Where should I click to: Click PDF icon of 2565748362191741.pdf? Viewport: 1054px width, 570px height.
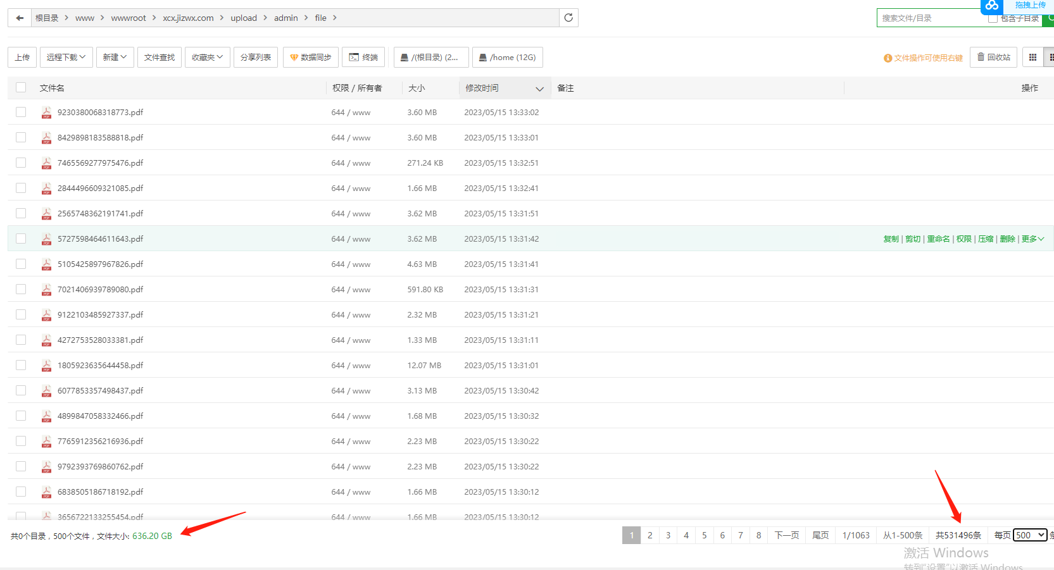coord(46,214)
